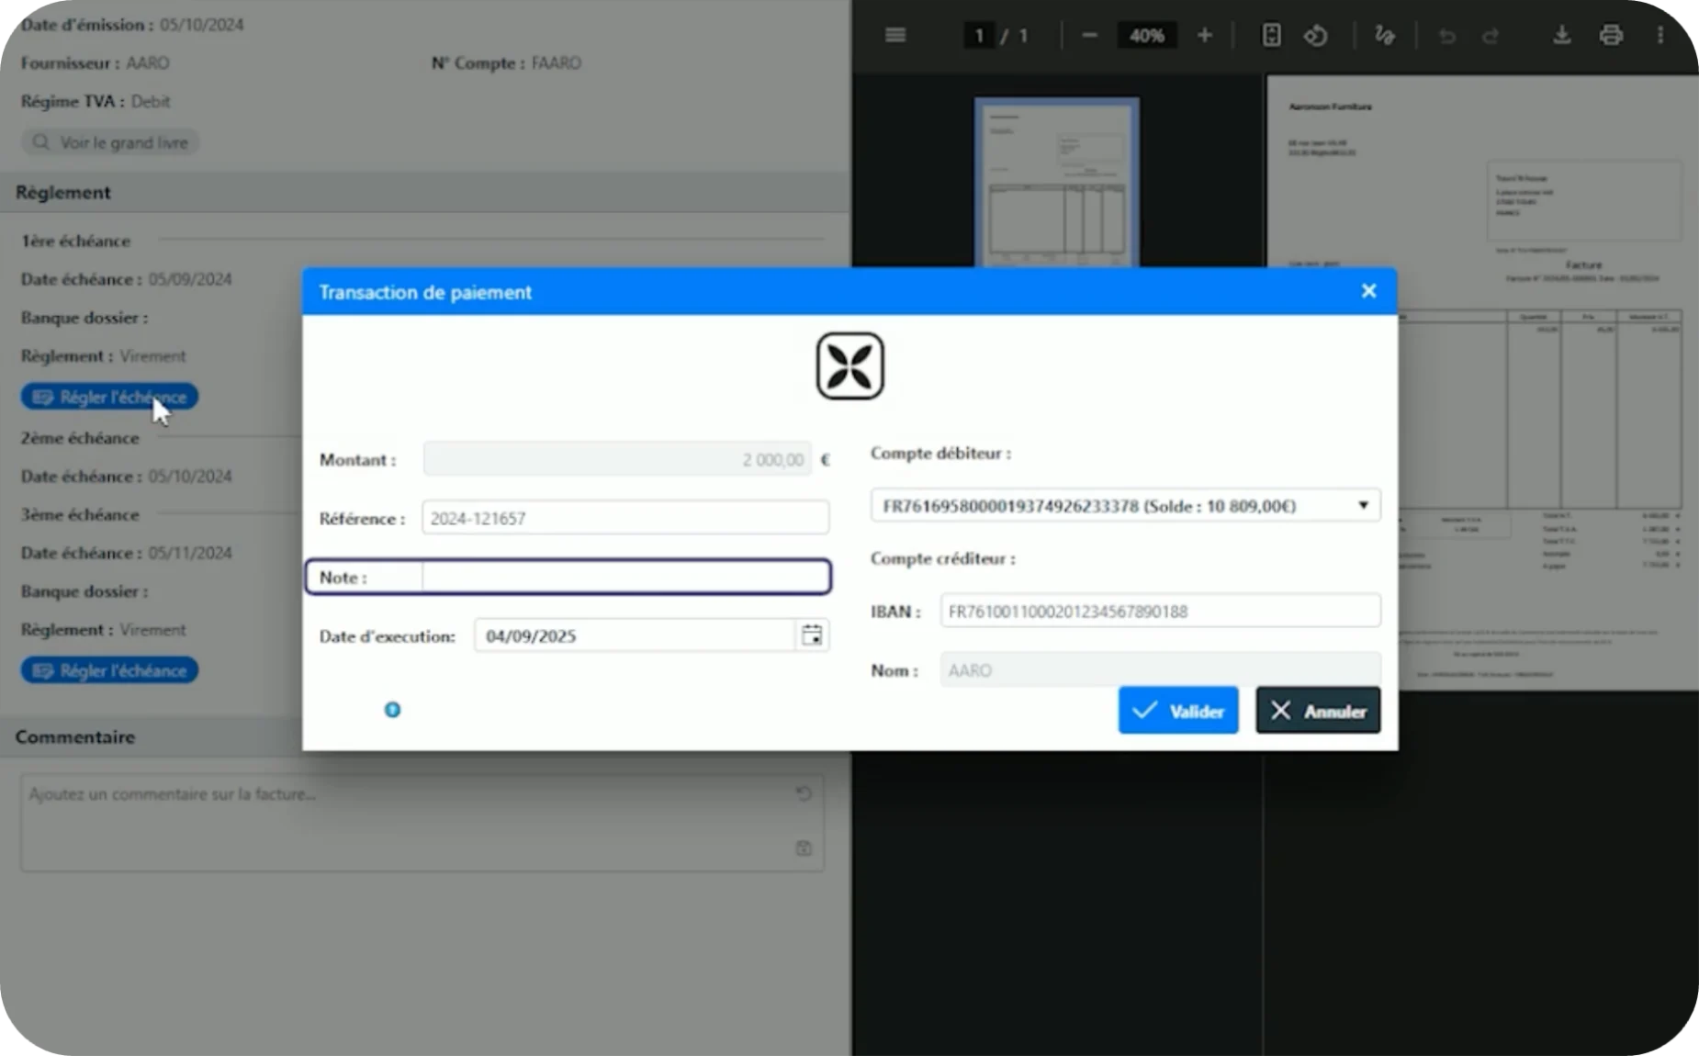Click the invoice comment text area
The width and height of the screenshot is (1699, 1056).
(422, 822)
